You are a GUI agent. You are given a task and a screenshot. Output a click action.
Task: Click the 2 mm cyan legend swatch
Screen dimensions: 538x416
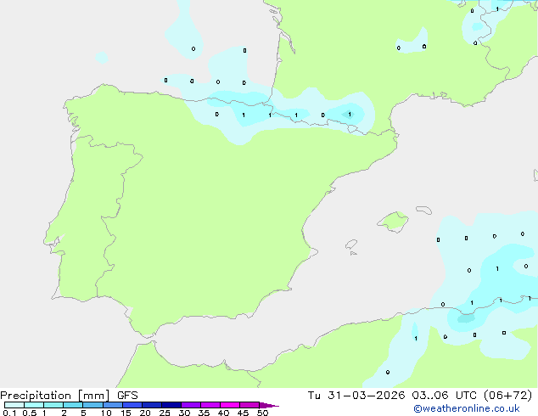pyautogui.click(x=73, y=406)
